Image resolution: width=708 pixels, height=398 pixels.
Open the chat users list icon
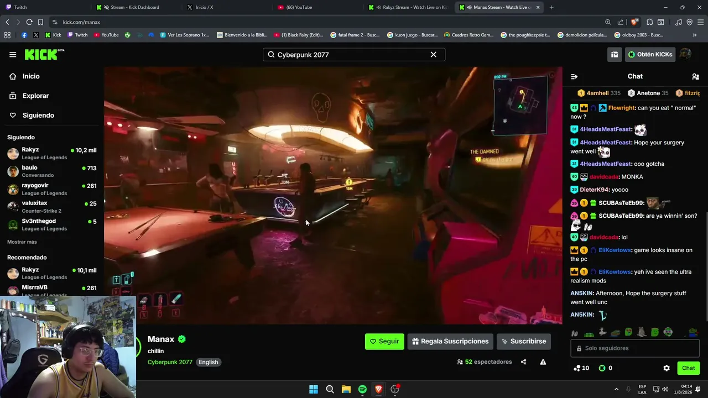pos(695,76)
